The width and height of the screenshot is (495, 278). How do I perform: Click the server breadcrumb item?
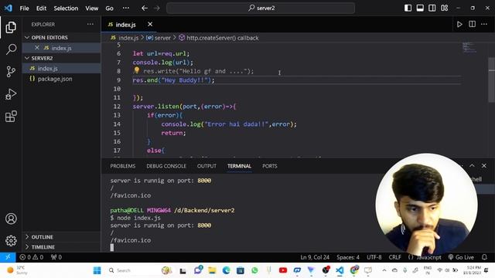(159, 38)
